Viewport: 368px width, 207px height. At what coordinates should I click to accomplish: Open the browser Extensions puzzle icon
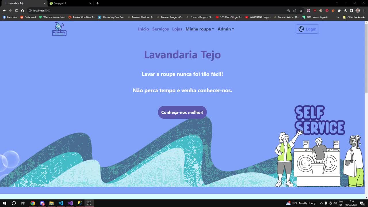[x=339, y=10]
